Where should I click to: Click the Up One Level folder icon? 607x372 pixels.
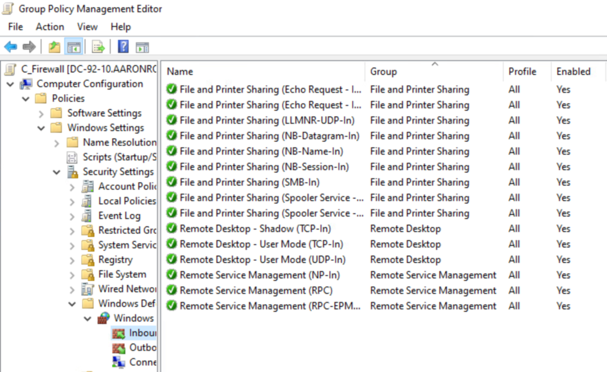pos(55,47)
